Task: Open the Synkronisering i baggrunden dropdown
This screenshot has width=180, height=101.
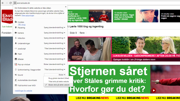Action: coord(55,70)
